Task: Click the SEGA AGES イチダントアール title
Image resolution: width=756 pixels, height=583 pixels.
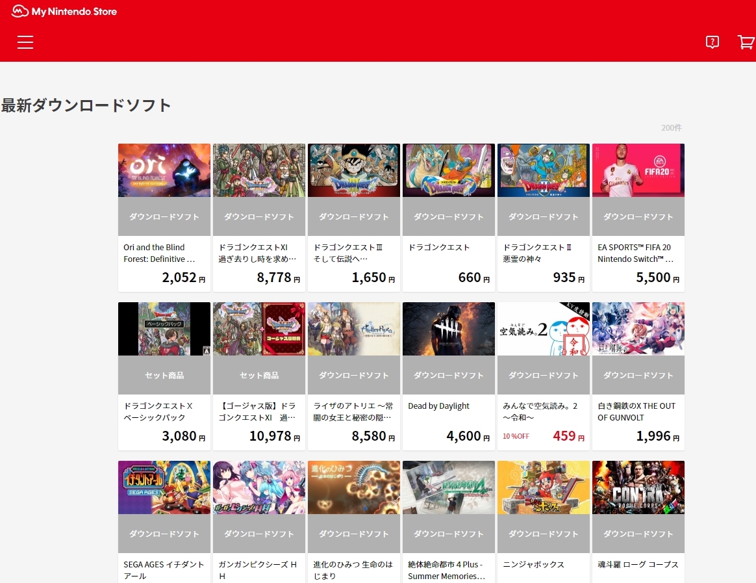Action: coord(164,570)
